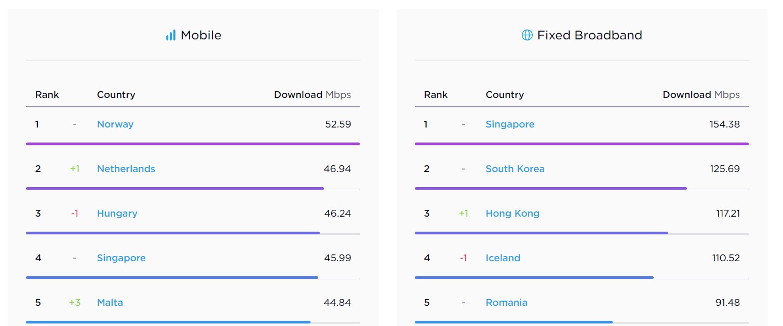Image resolution: width=783 pixels, height=326 pixels.
Task: Click the Fixed Broadband Download Mbps header
Action: [701, 95]
